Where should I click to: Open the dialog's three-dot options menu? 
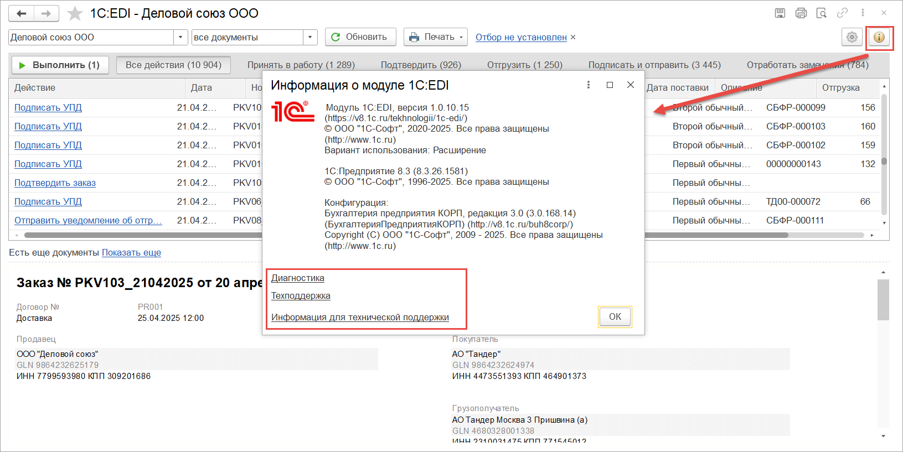tap(589, 85)
